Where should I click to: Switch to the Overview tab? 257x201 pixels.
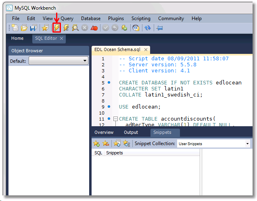point(104,132)
